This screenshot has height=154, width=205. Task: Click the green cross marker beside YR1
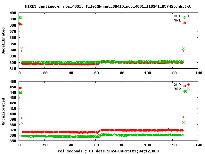pos(188,20)
